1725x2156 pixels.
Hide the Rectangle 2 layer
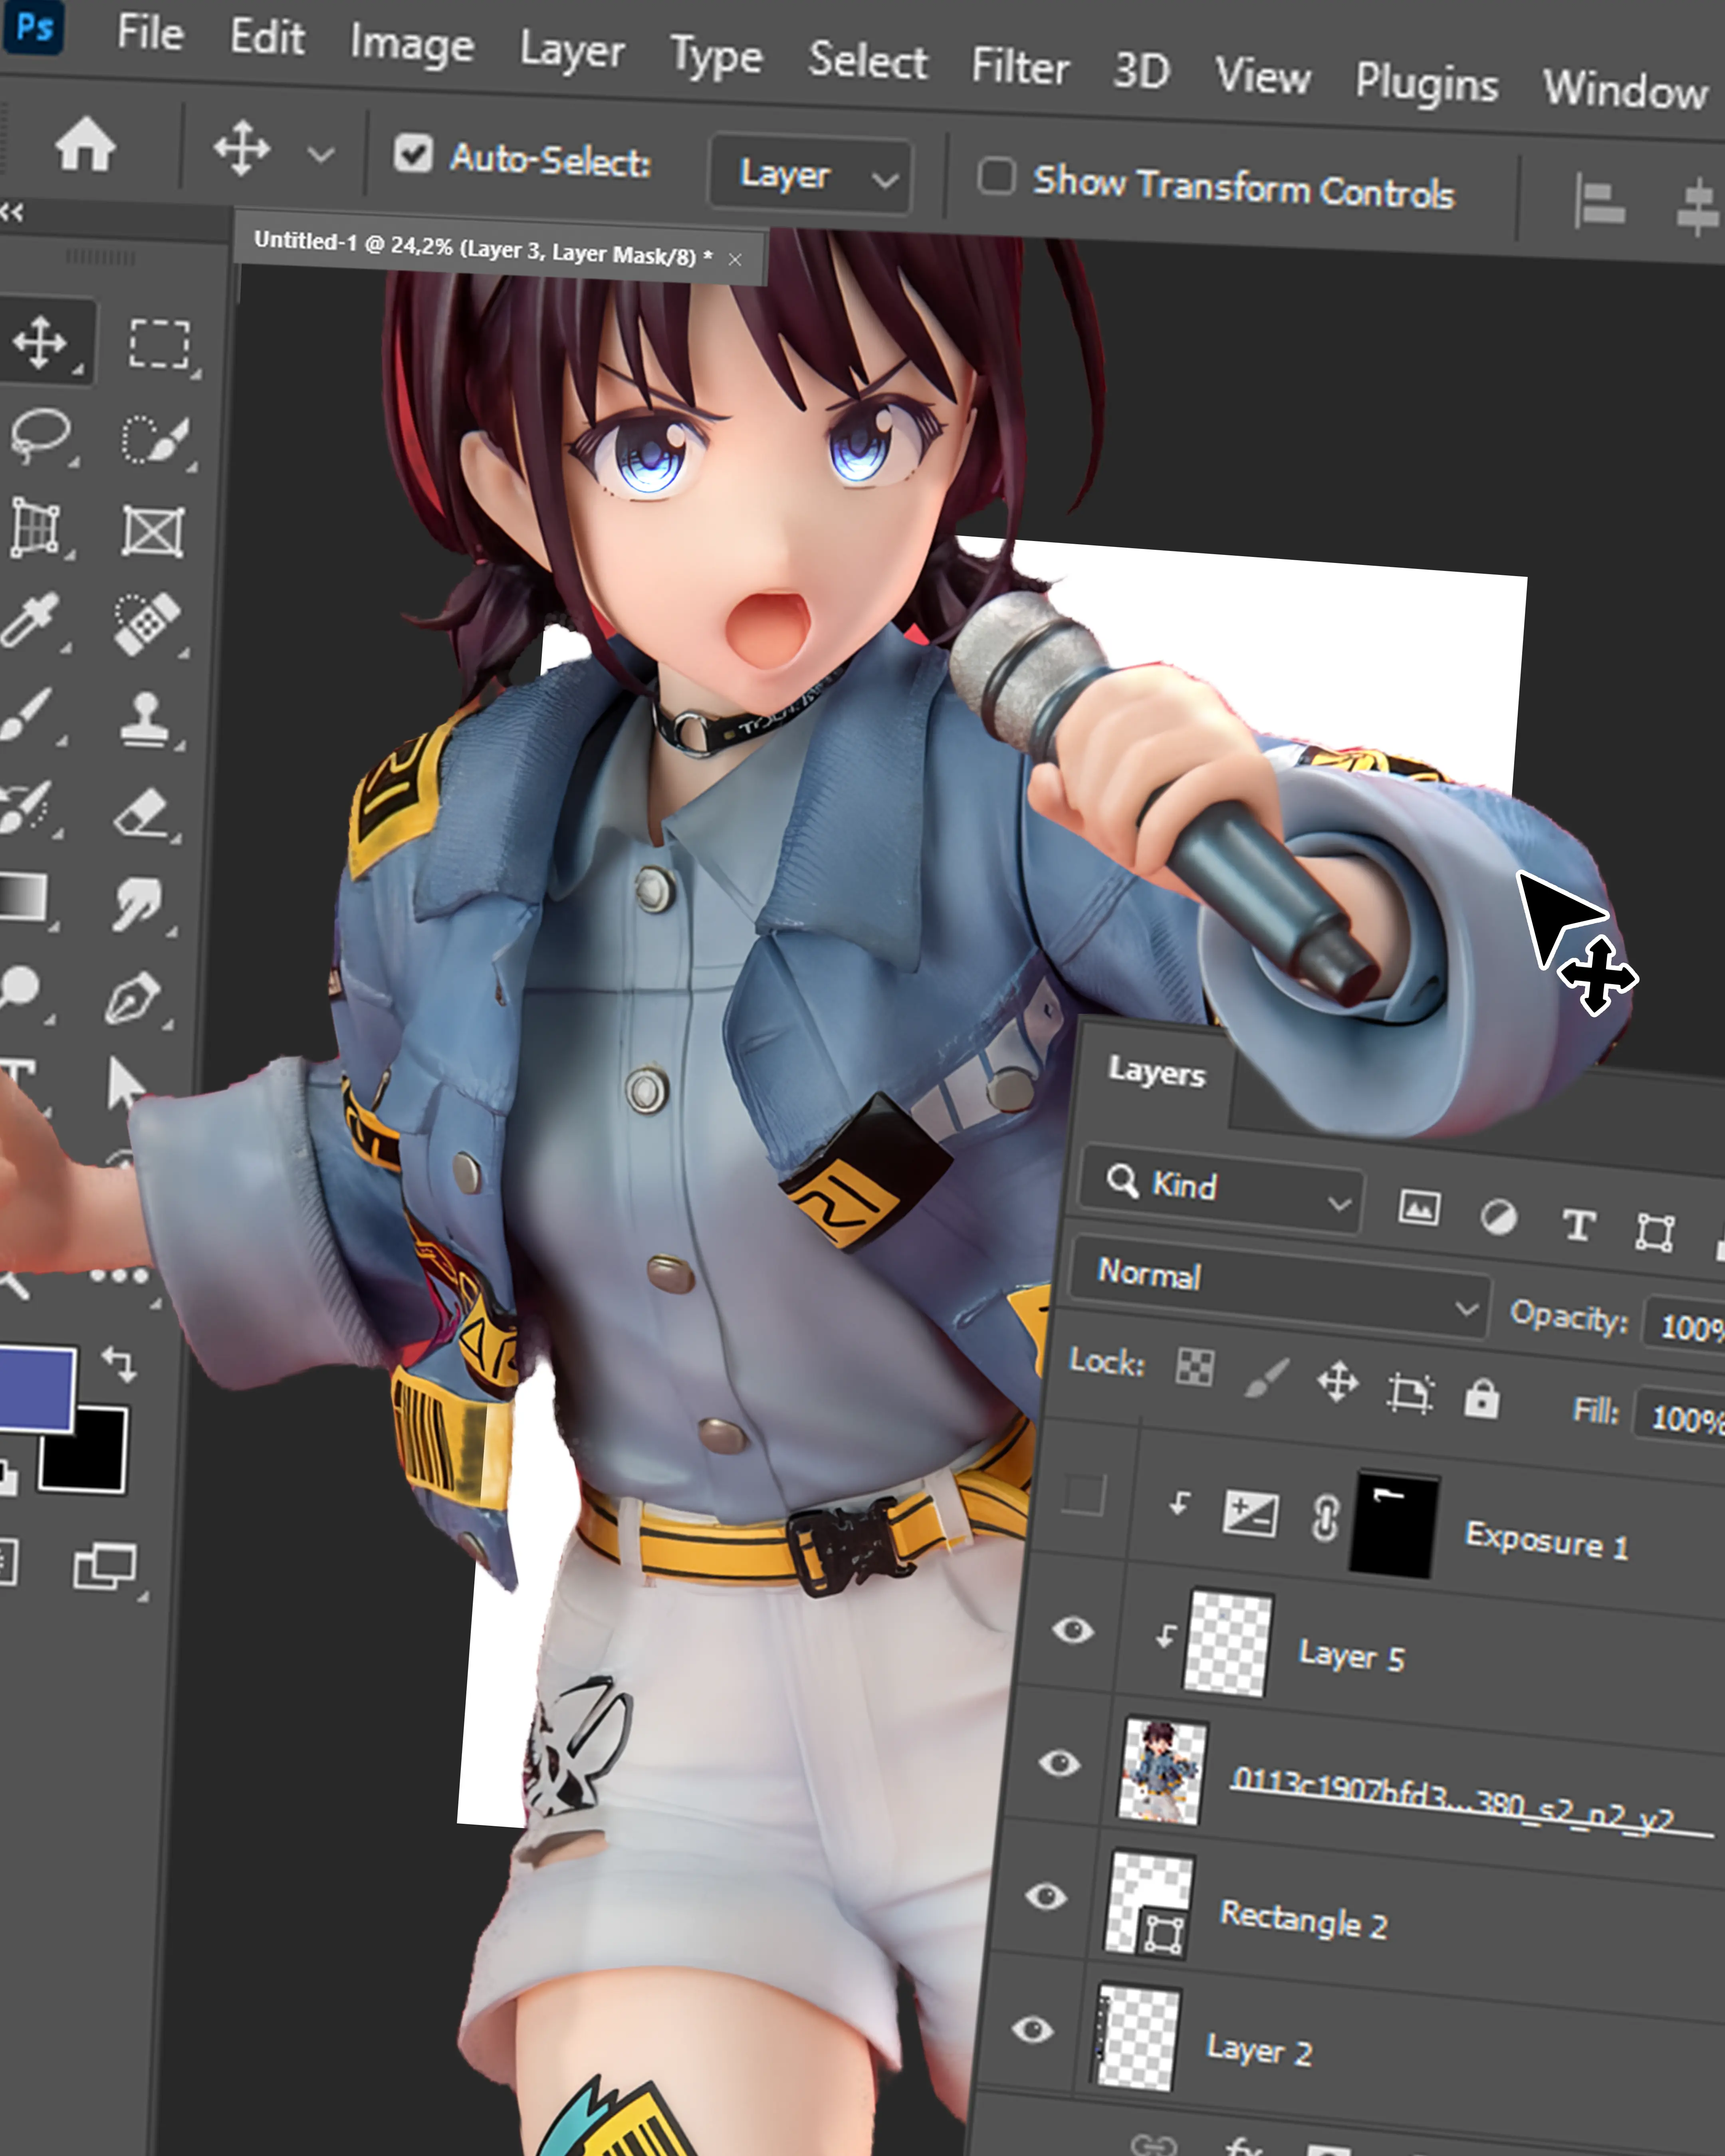(x=1046, y=1896)
